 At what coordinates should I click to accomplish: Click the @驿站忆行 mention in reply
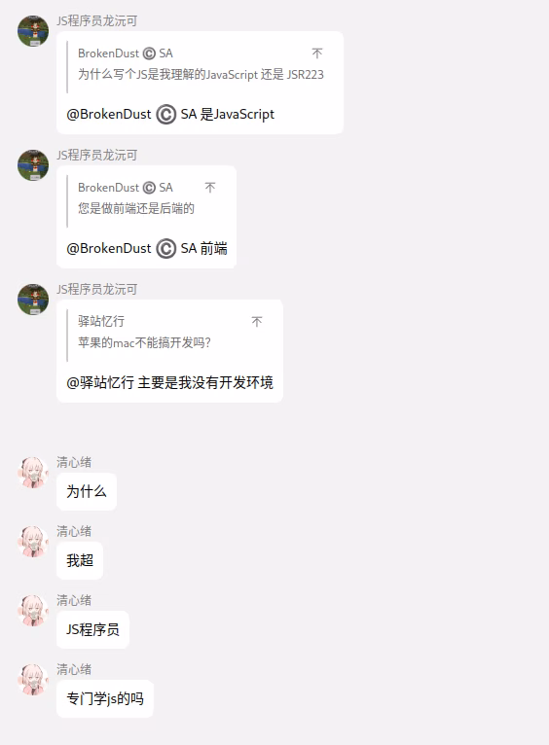(x=100, y=382)
